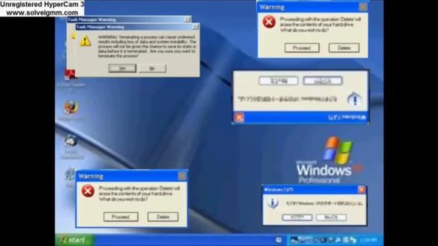This screenshot has height=246, width=438.
Task: Click the Japanese Windows dialog title bar
Action: click(315, 190)
